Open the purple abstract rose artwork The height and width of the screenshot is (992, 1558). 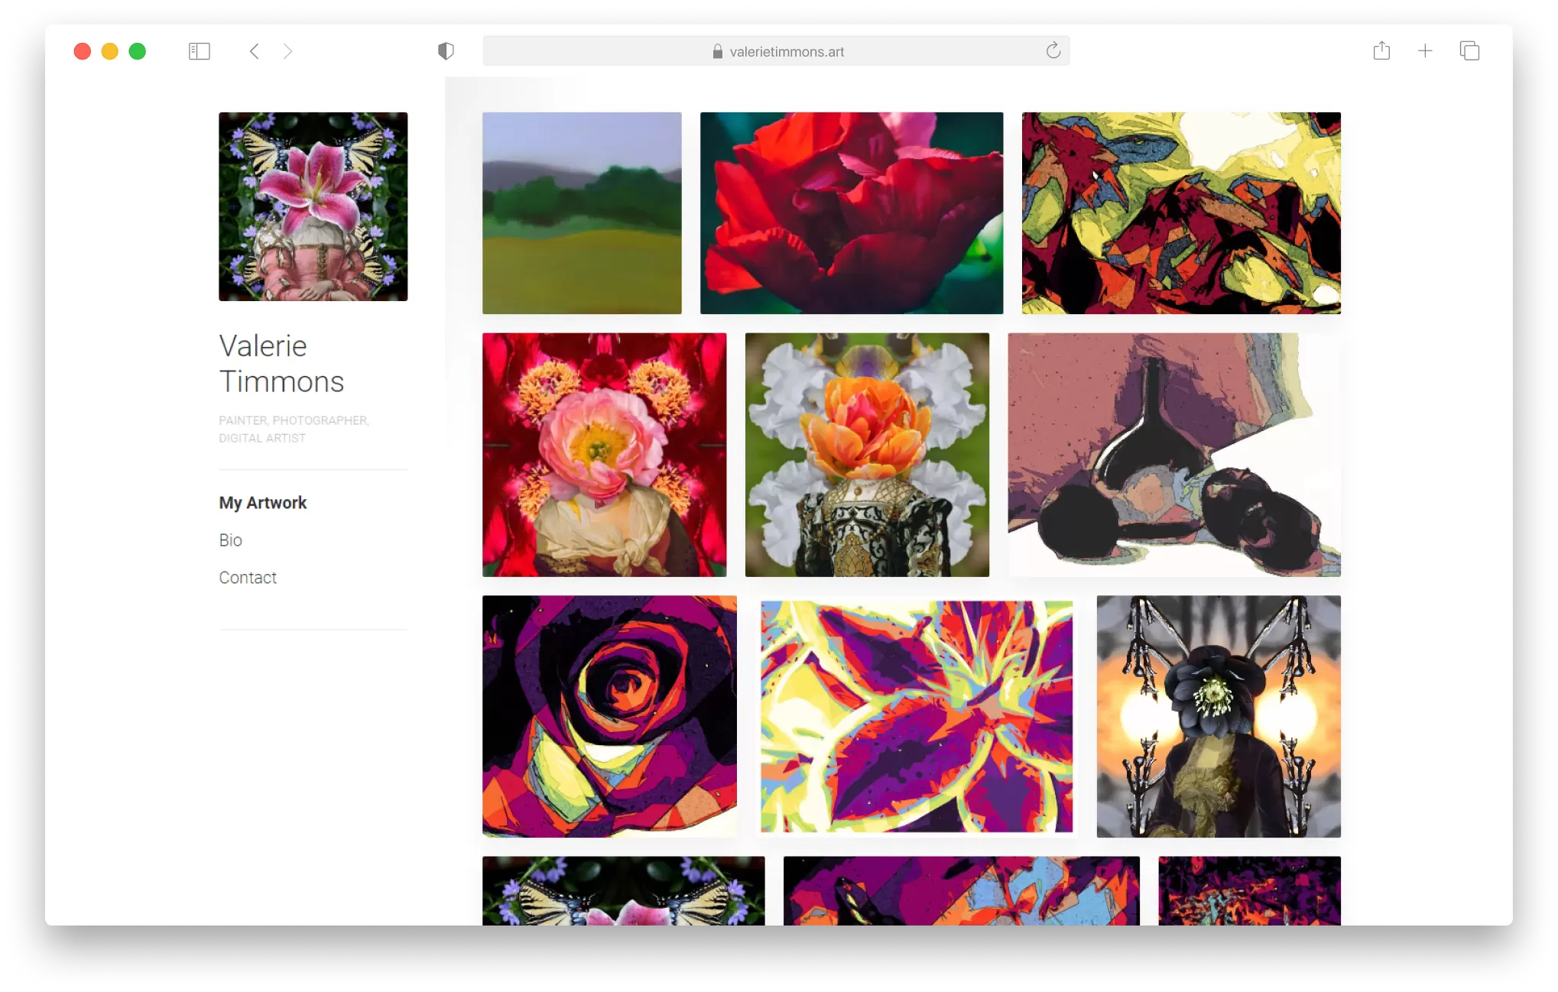609,716
